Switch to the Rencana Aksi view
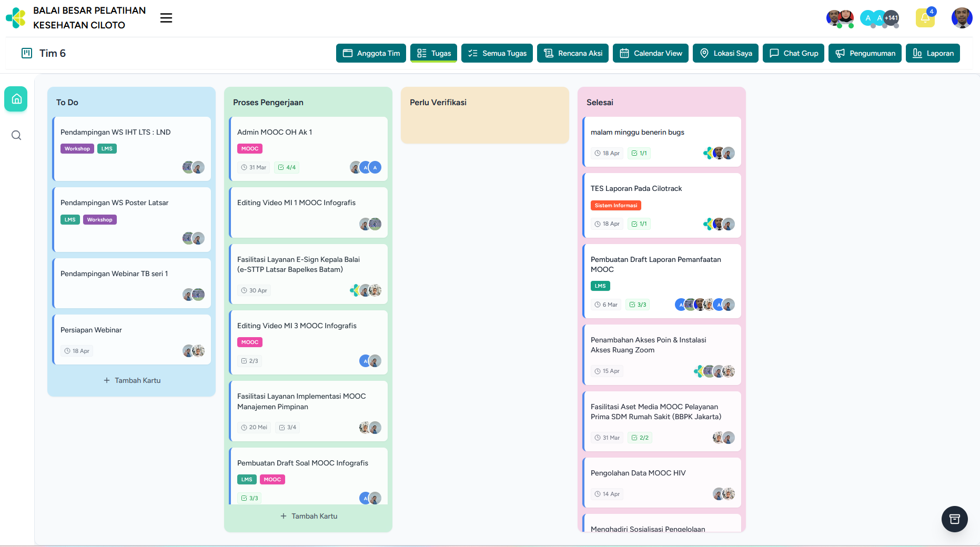This screenshot has width=980, height=547. click(572, 53)
